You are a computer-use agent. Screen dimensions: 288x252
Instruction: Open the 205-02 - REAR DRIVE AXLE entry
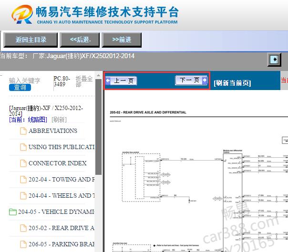click(x=62, y=228)
